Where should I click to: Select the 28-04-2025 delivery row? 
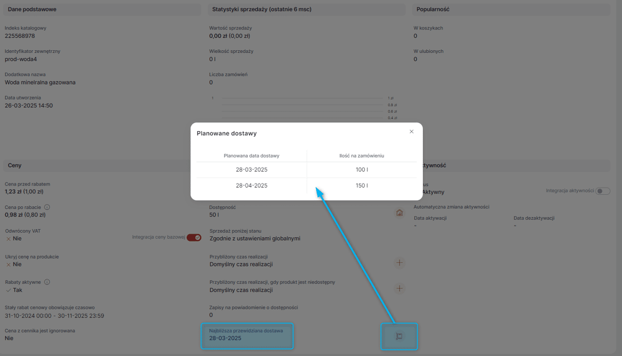tap(306, 186)
